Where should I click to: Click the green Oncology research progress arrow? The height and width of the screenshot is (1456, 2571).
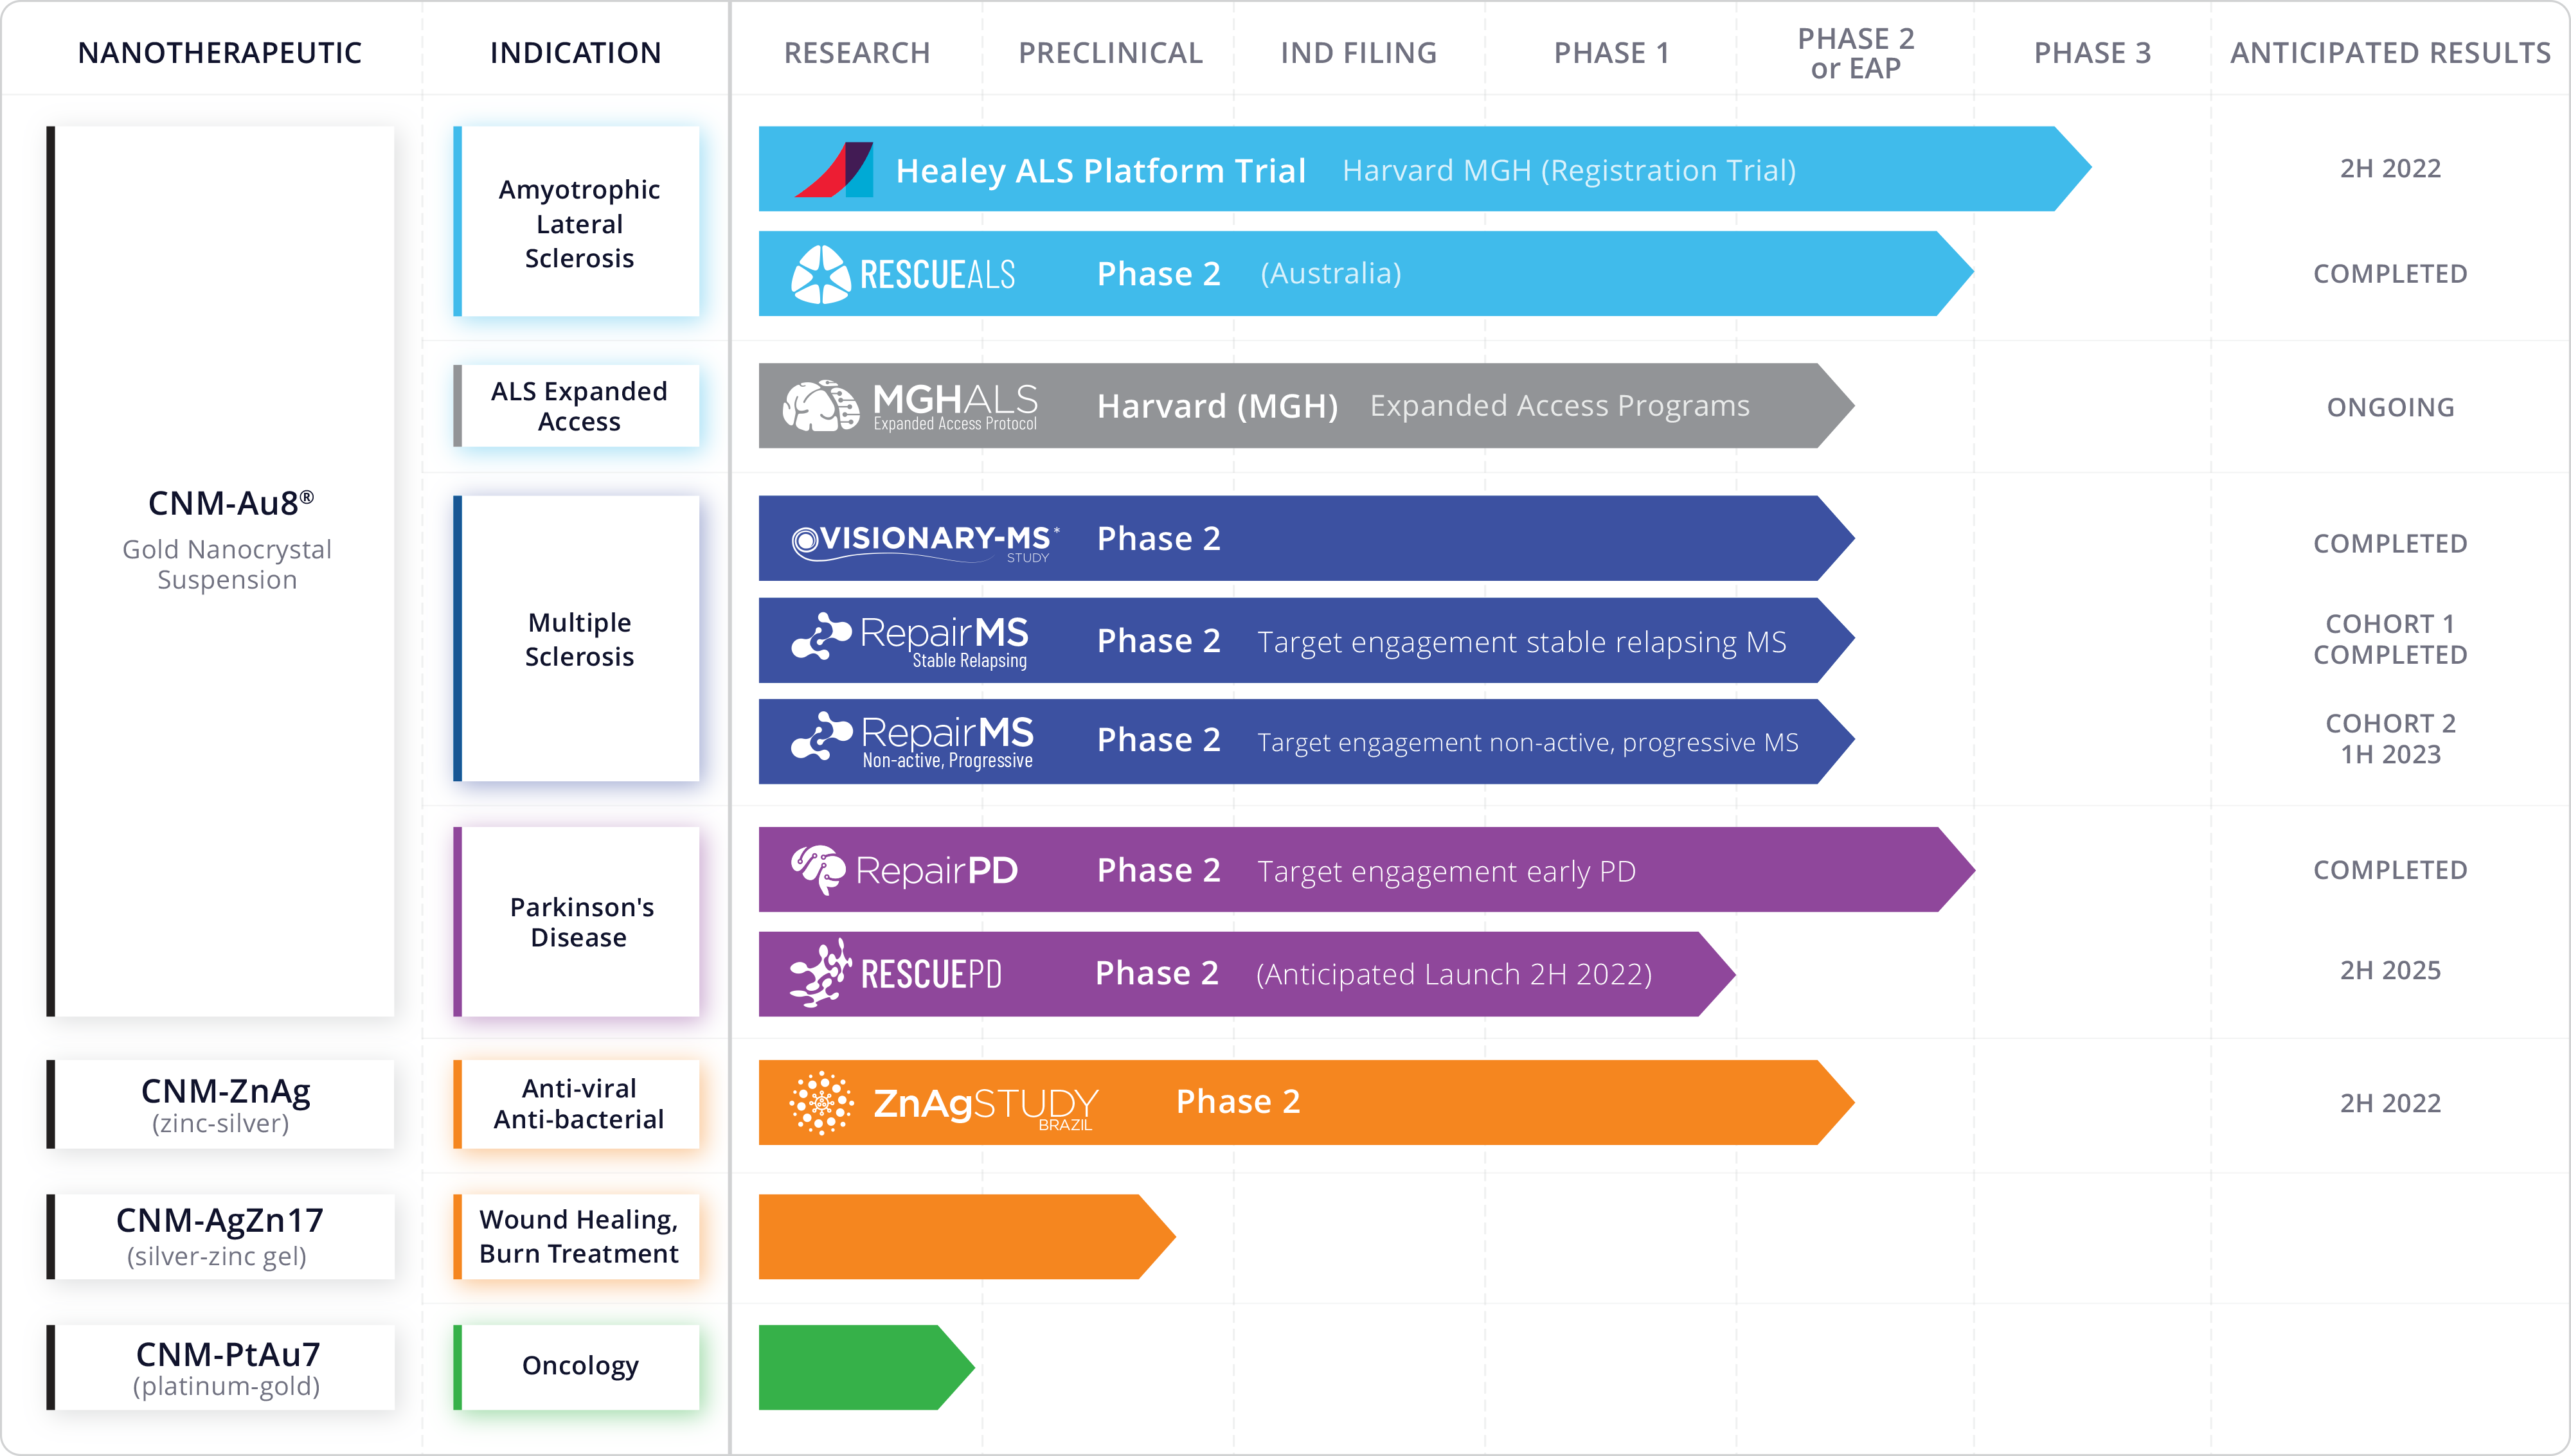click(x=866, y=1367)
